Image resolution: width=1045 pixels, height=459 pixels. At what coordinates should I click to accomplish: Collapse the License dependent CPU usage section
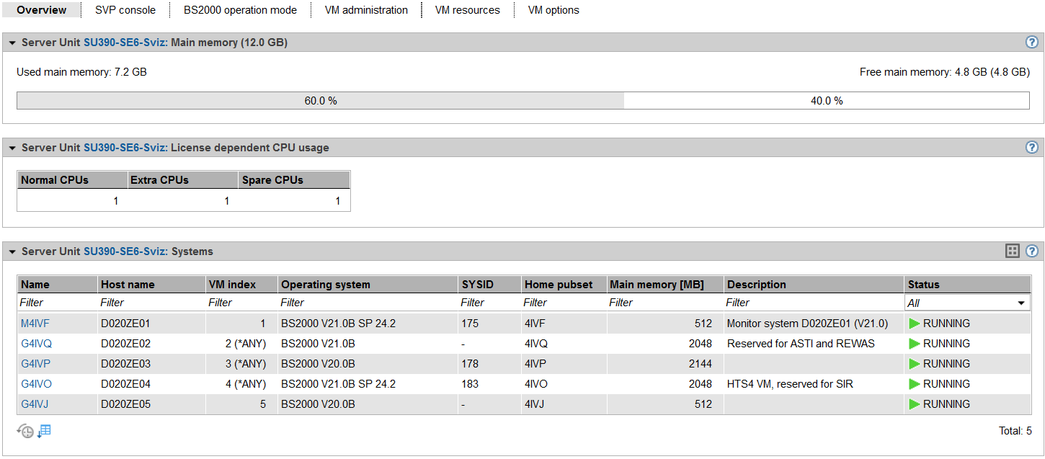[12, 148]
